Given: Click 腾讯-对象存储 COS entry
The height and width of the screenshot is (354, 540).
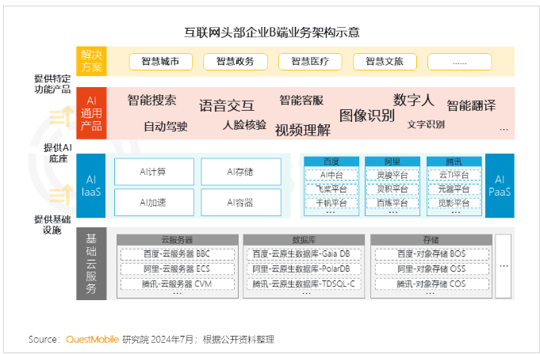Looking at the screenshot, I should (431, 283).
